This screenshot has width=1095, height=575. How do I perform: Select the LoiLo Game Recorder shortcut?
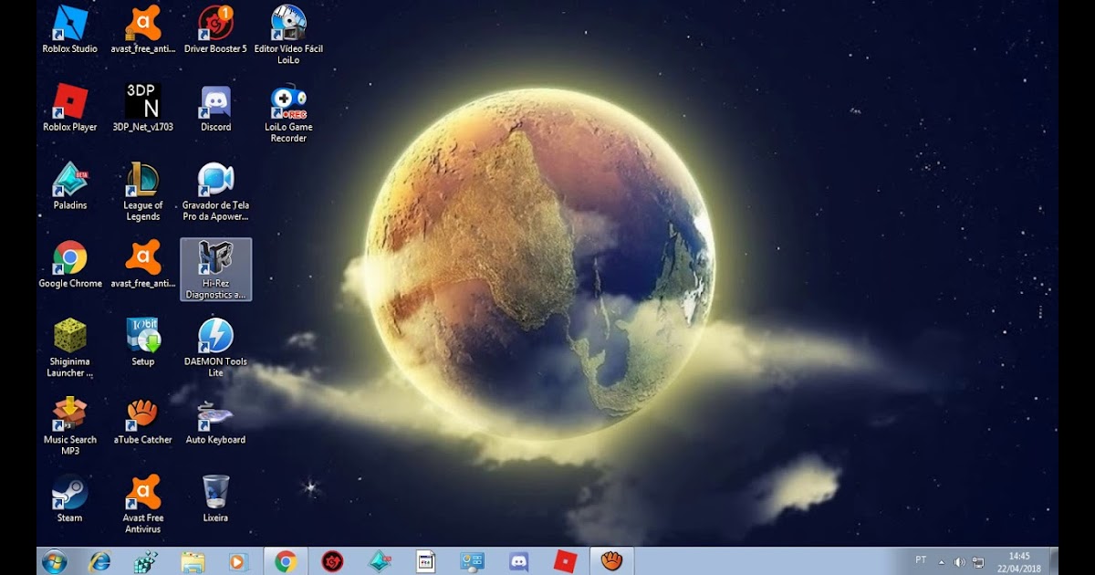coord(288,113)
